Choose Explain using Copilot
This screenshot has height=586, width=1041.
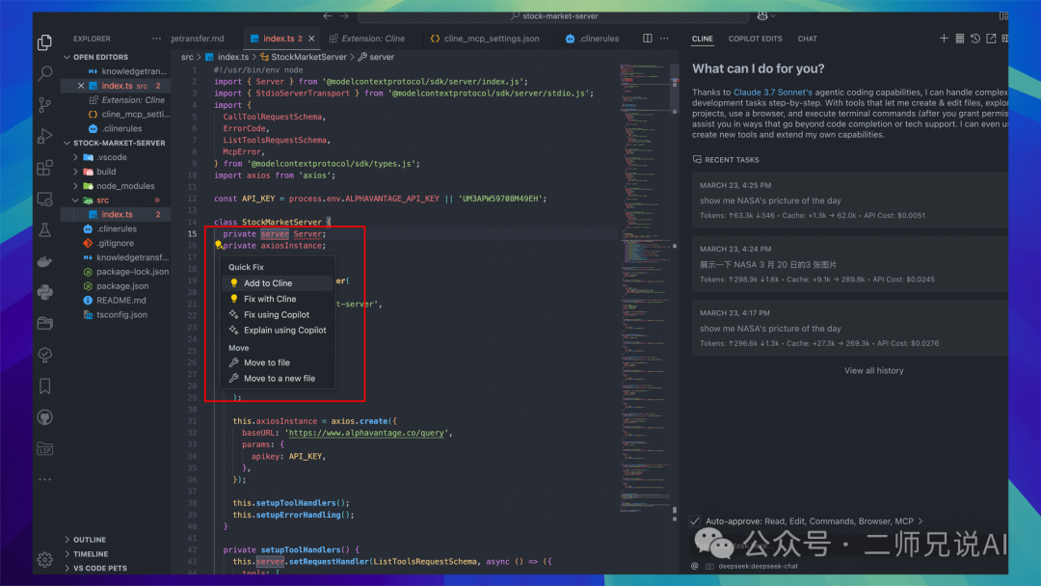(x=278, y=330)
